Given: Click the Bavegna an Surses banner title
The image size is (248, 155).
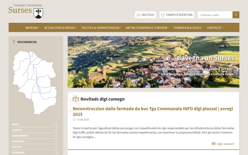Looking at the screenshot, I should pyautogui.click(x=205, y=58).
